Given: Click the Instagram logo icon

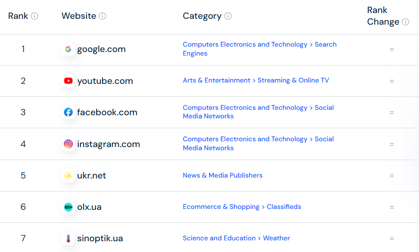Looking at the screenshot, I should 68,144.
